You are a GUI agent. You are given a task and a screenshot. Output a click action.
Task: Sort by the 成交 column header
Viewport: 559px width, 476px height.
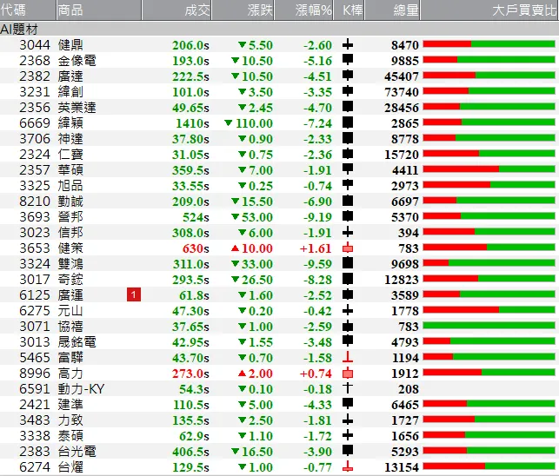(176, 10)
